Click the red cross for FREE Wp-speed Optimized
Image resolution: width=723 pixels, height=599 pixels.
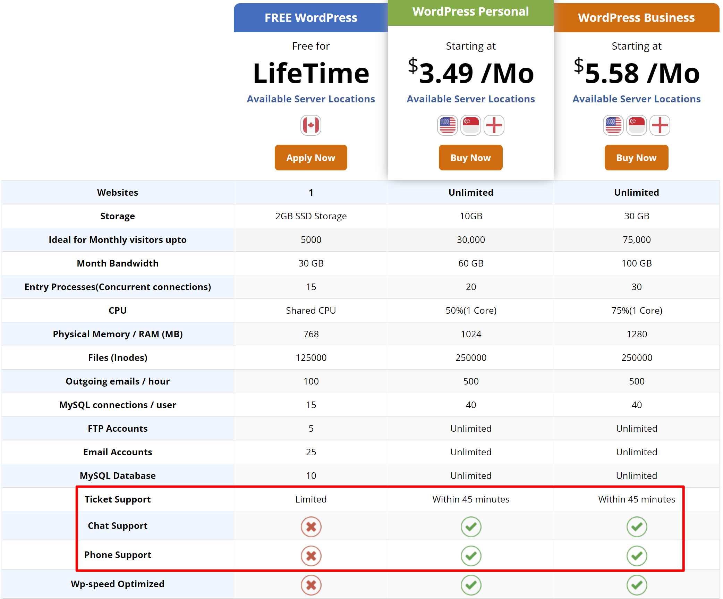311,585
